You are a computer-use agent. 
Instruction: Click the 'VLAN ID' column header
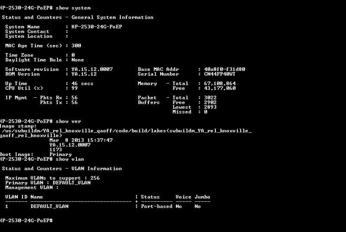coord(16,197)
